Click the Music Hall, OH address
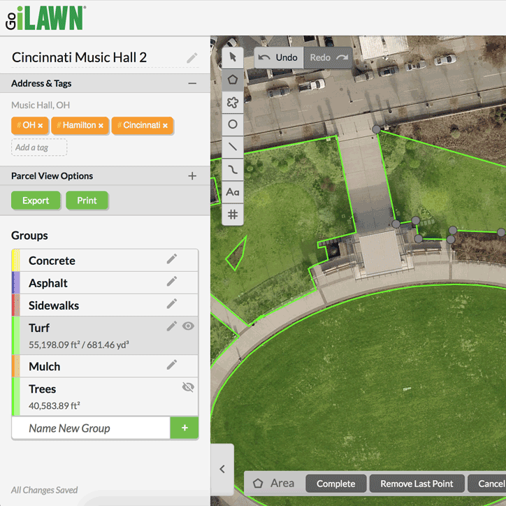The image size is (506, 506). tap(41, 106)
